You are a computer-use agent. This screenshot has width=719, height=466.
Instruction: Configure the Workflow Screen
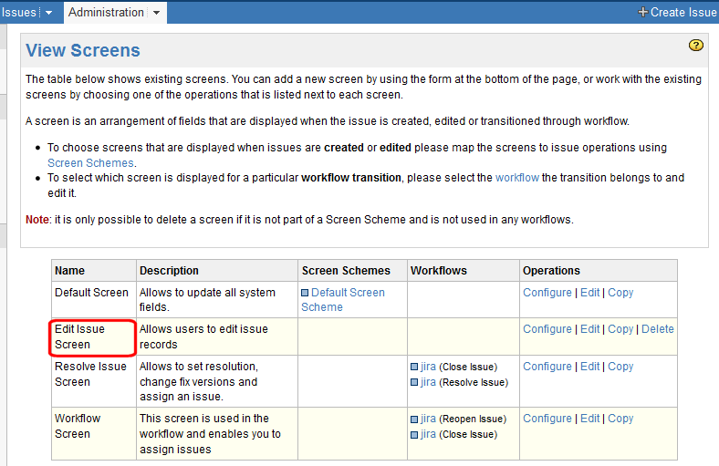click(x=547, y=419)
